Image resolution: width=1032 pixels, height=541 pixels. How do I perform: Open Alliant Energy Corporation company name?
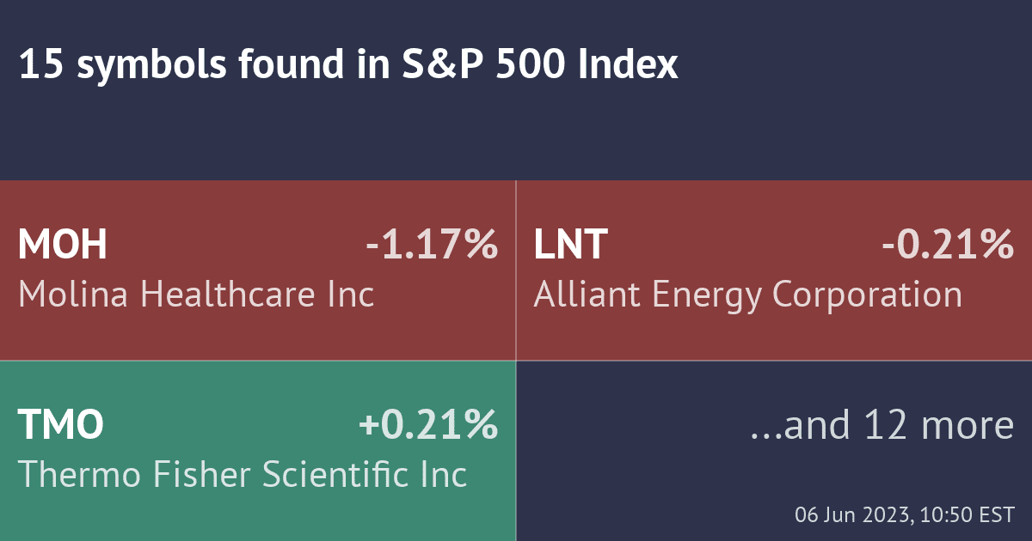747,295
